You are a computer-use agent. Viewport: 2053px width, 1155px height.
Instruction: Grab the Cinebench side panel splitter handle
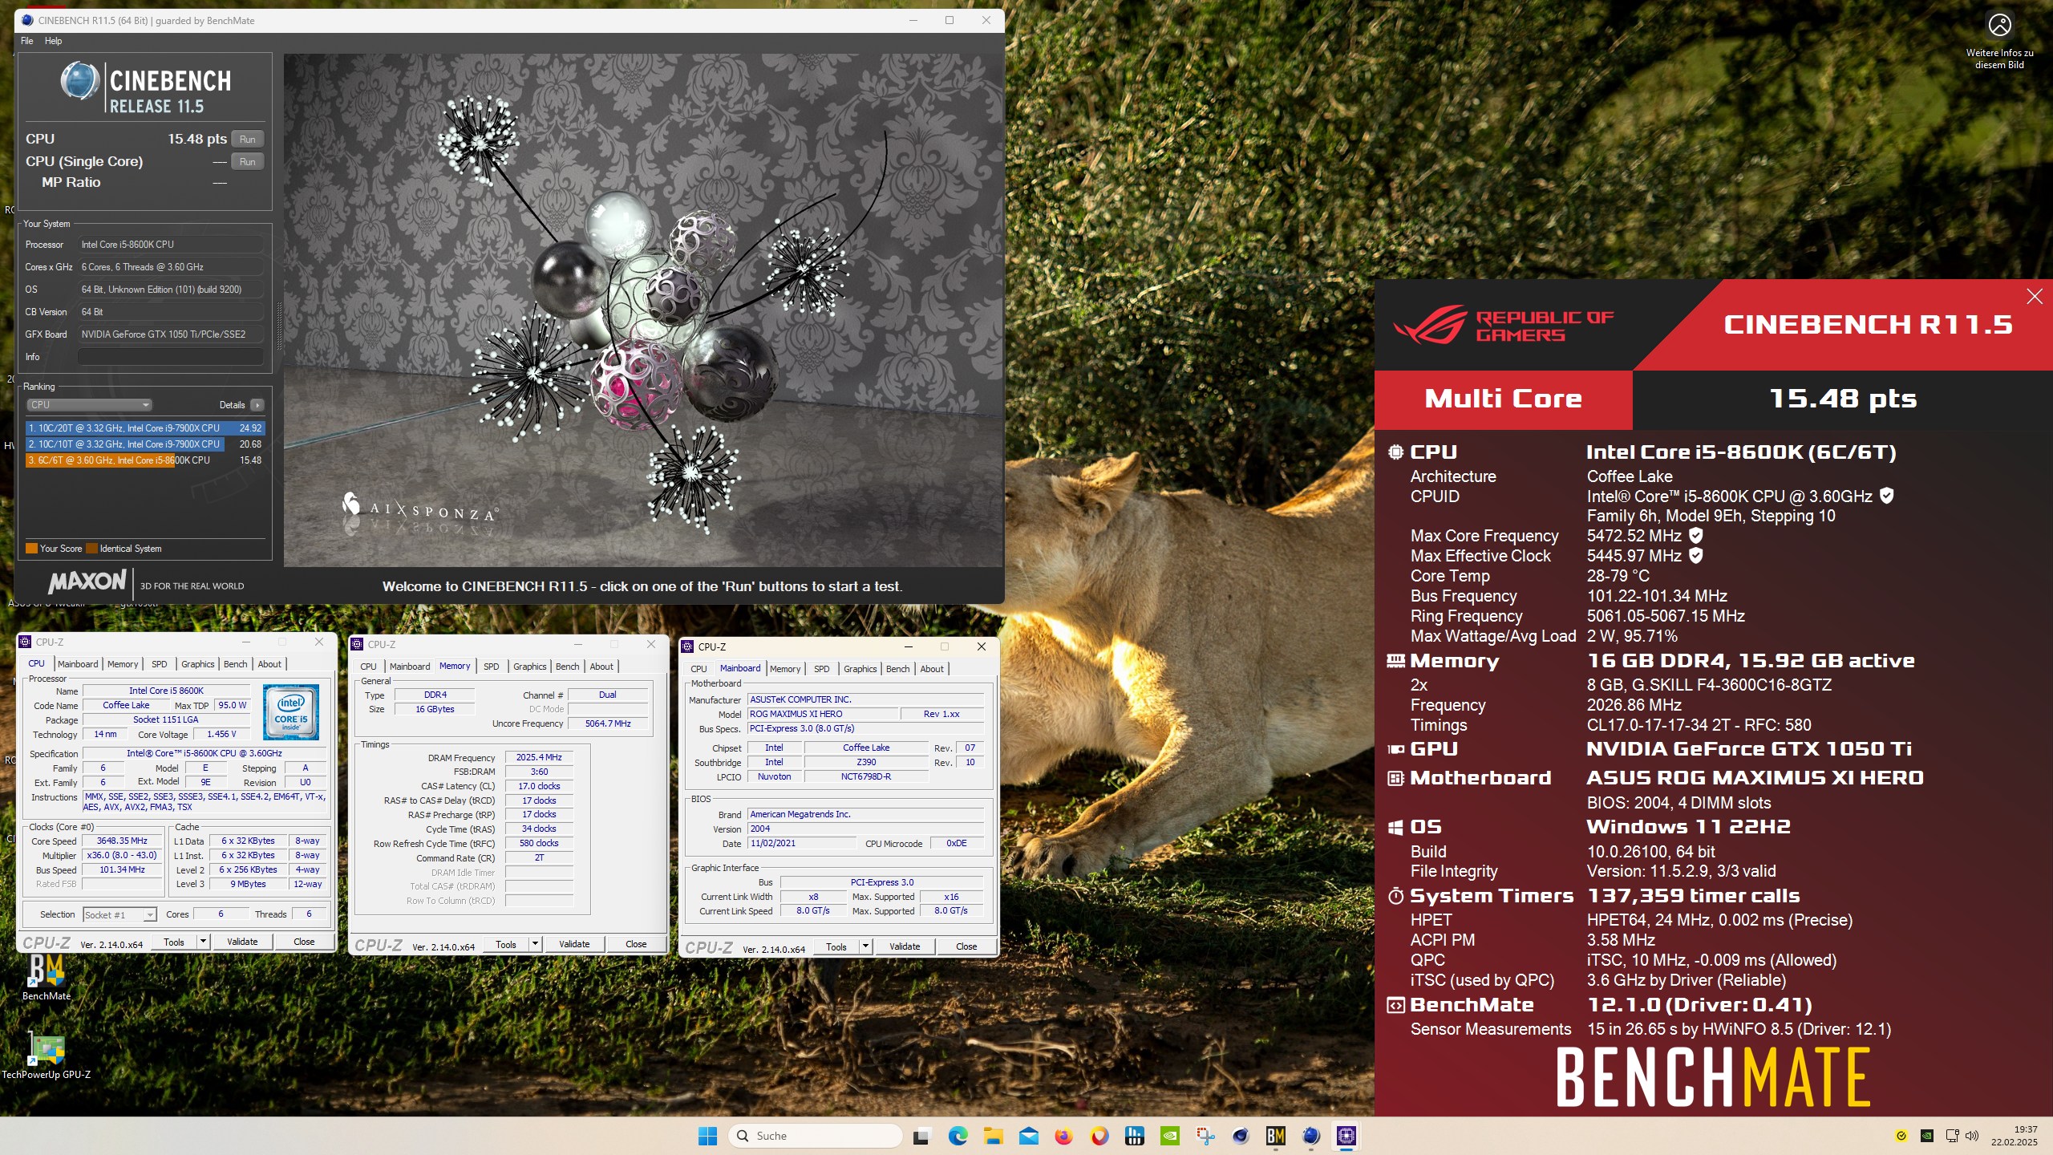pyautogui.click(x=279, y=325)
